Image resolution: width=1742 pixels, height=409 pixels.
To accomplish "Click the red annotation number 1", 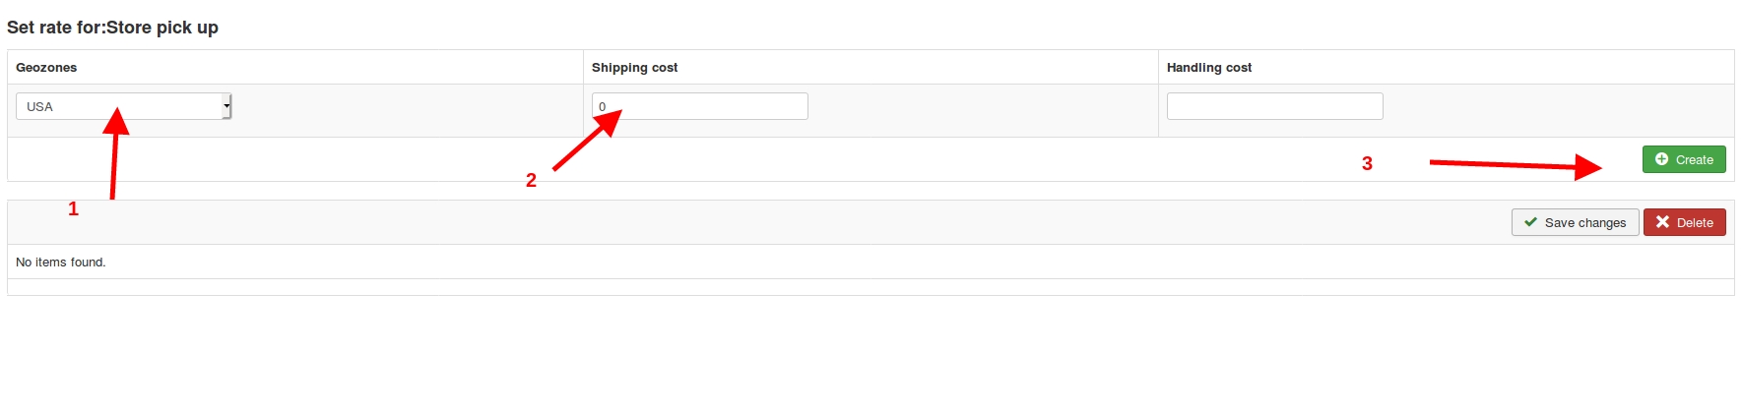I will pyautogui.click(x=73, y=208).
